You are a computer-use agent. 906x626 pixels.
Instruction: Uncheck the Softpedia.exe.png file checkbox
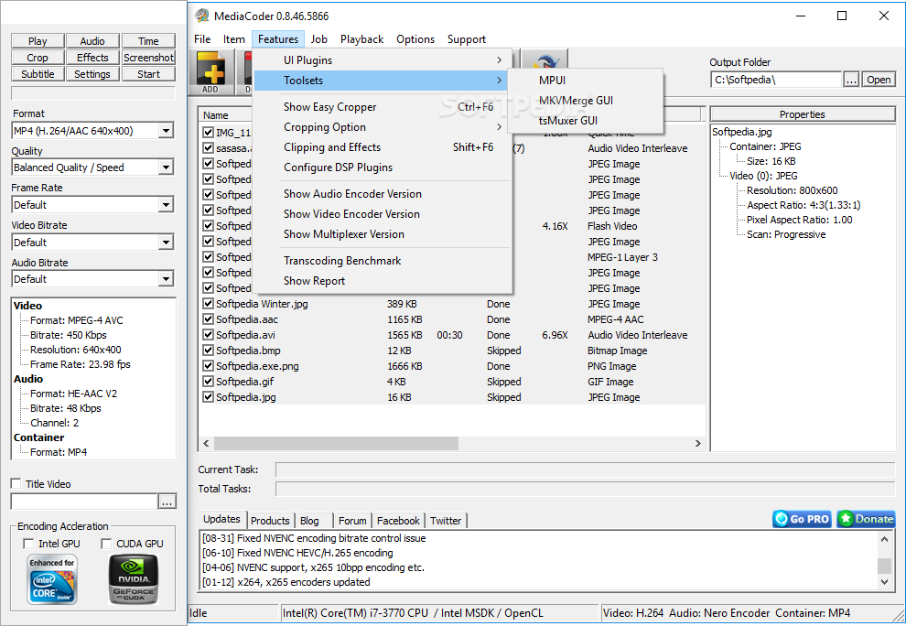[x=208, y=366]
